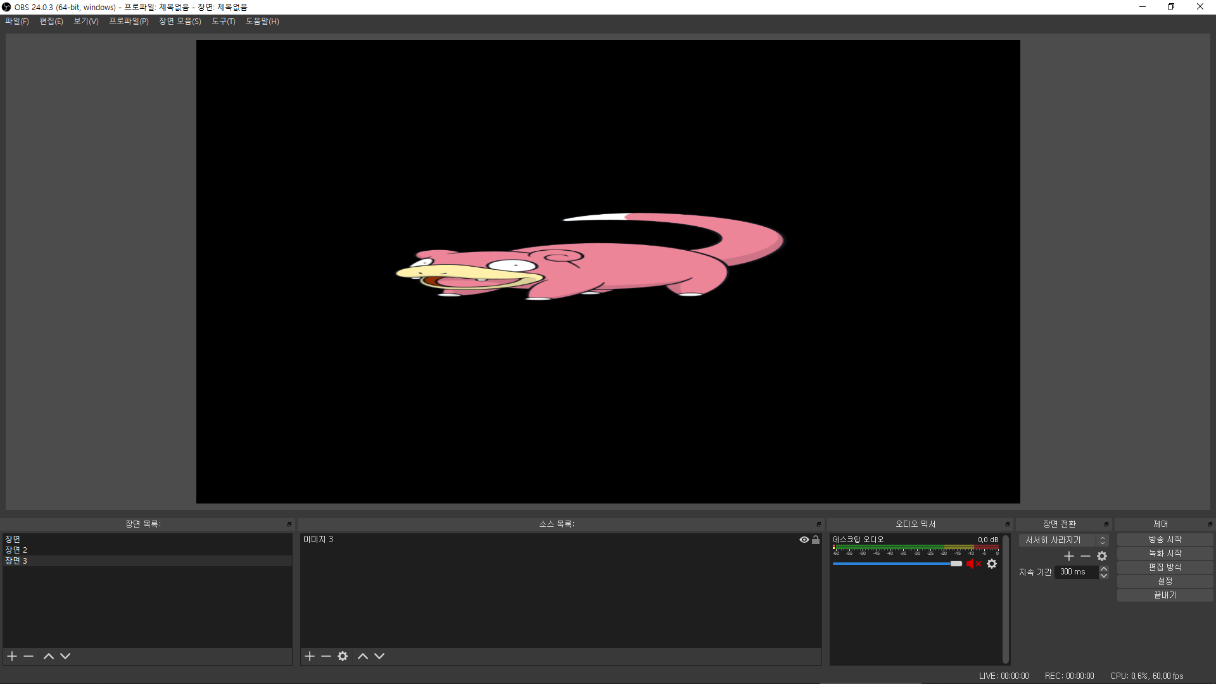Toggle visibility eye of 이미지 3 source
Viewport: 1216px width, 684px height.
click(x=804, y=540)
